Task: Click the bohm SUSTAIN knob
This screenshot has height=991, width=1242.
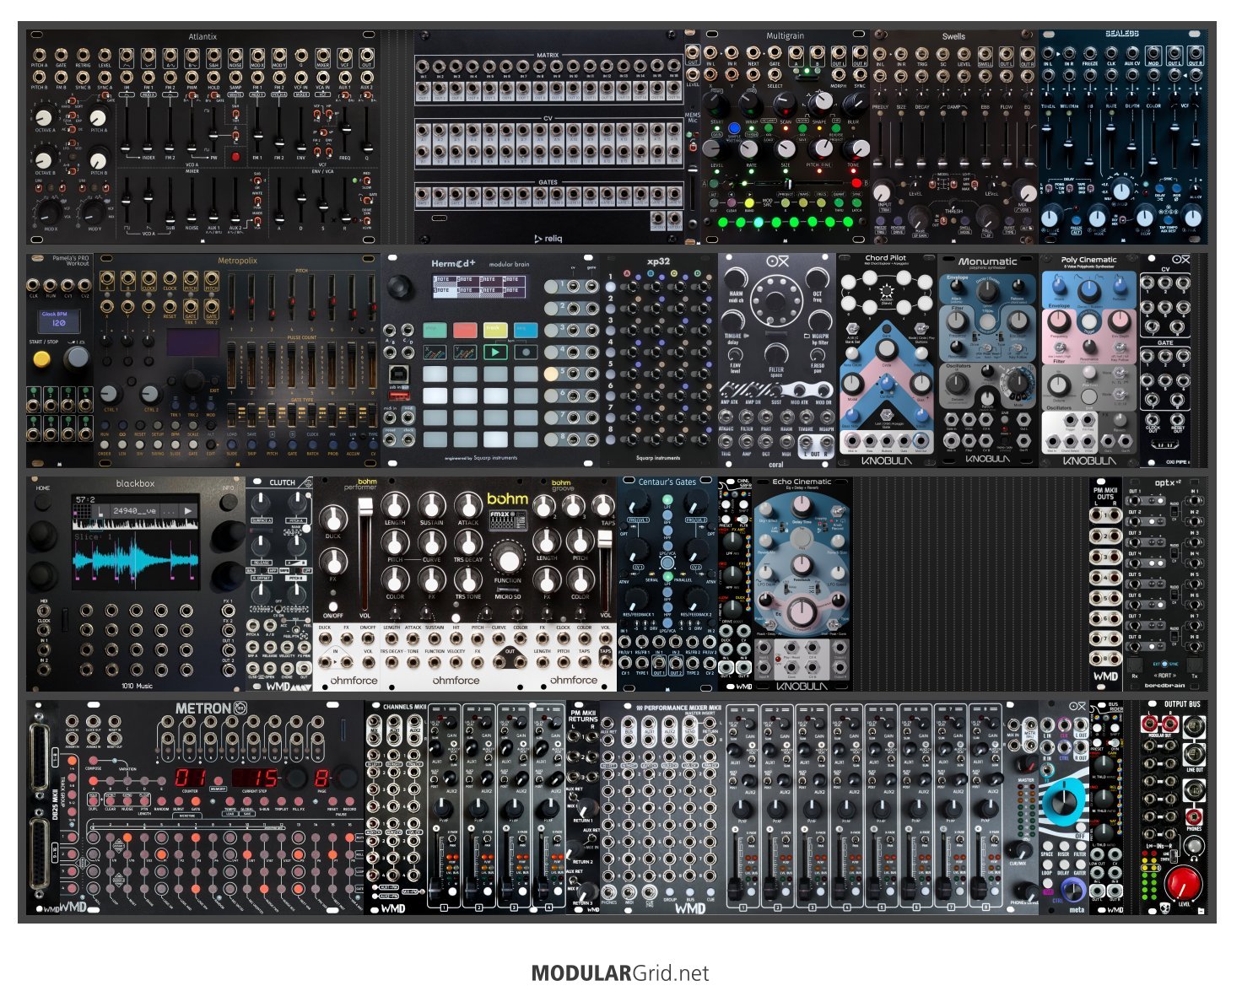Action: click(432, 506)
